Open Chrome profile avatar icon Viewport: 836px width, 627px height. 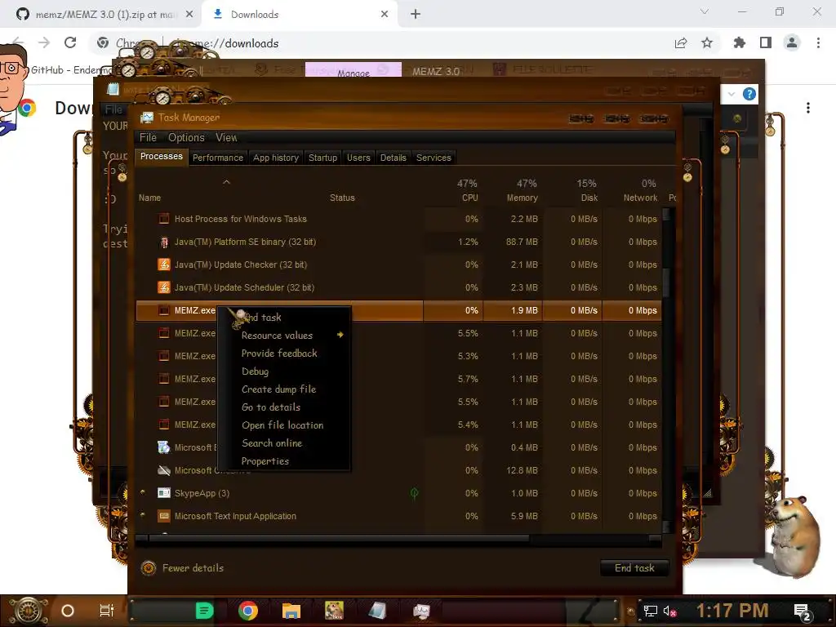pyautogui.click(x=792, y=42)
